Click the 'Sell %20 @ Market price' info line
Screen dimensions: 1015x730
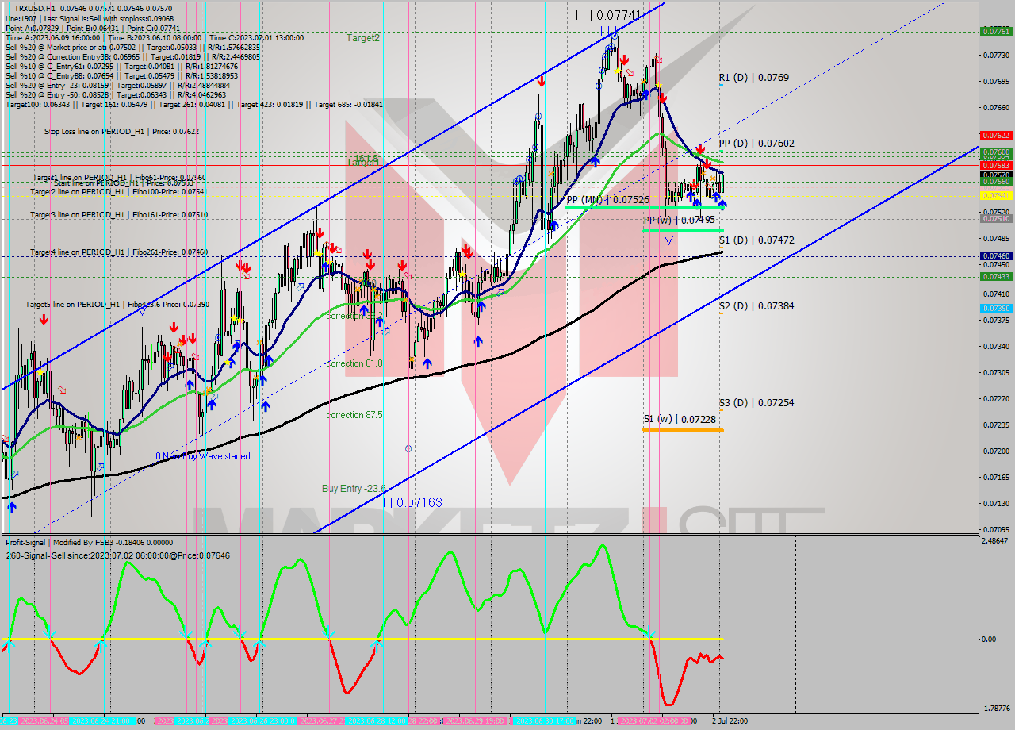coord(132,47)
